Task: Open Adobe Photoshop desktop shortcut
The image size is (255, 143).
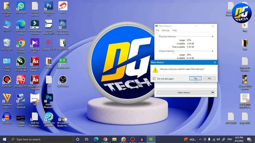Action: pyautogui.click(x=49, y=101)
